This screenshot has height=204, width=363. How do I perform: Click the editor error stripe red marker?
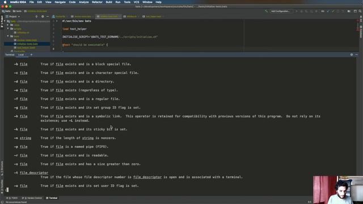click(358, 21)
